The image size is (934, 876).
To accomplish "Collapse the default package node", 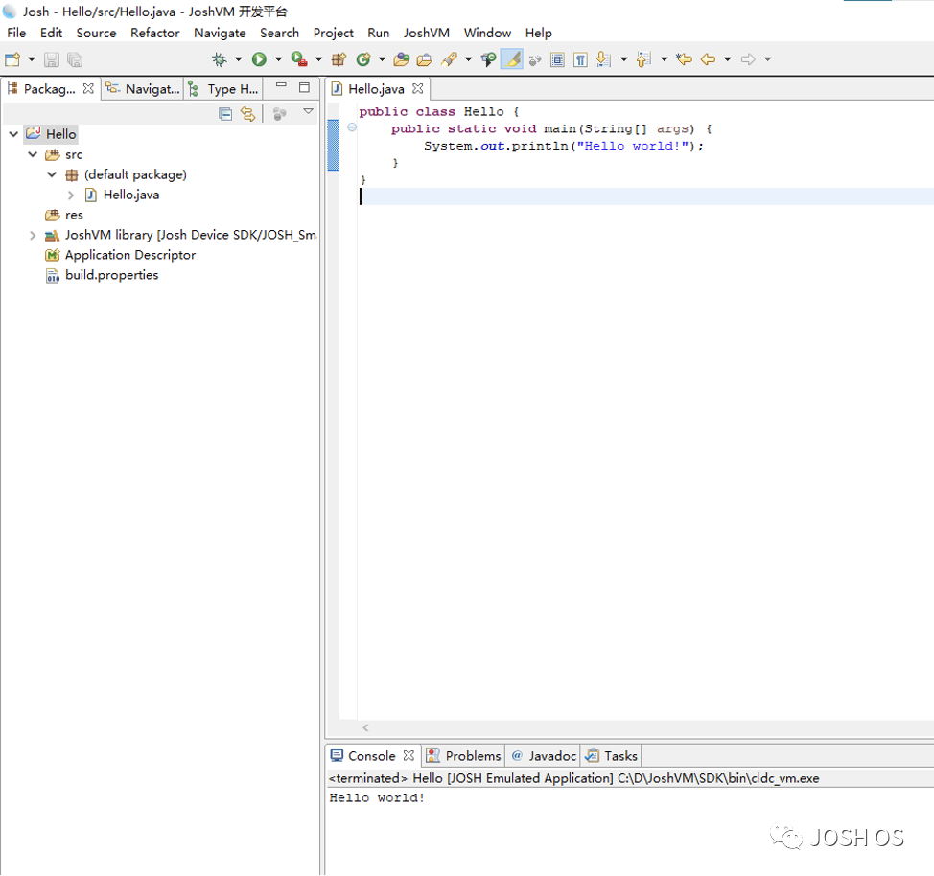I will click(x=52, y=174).
